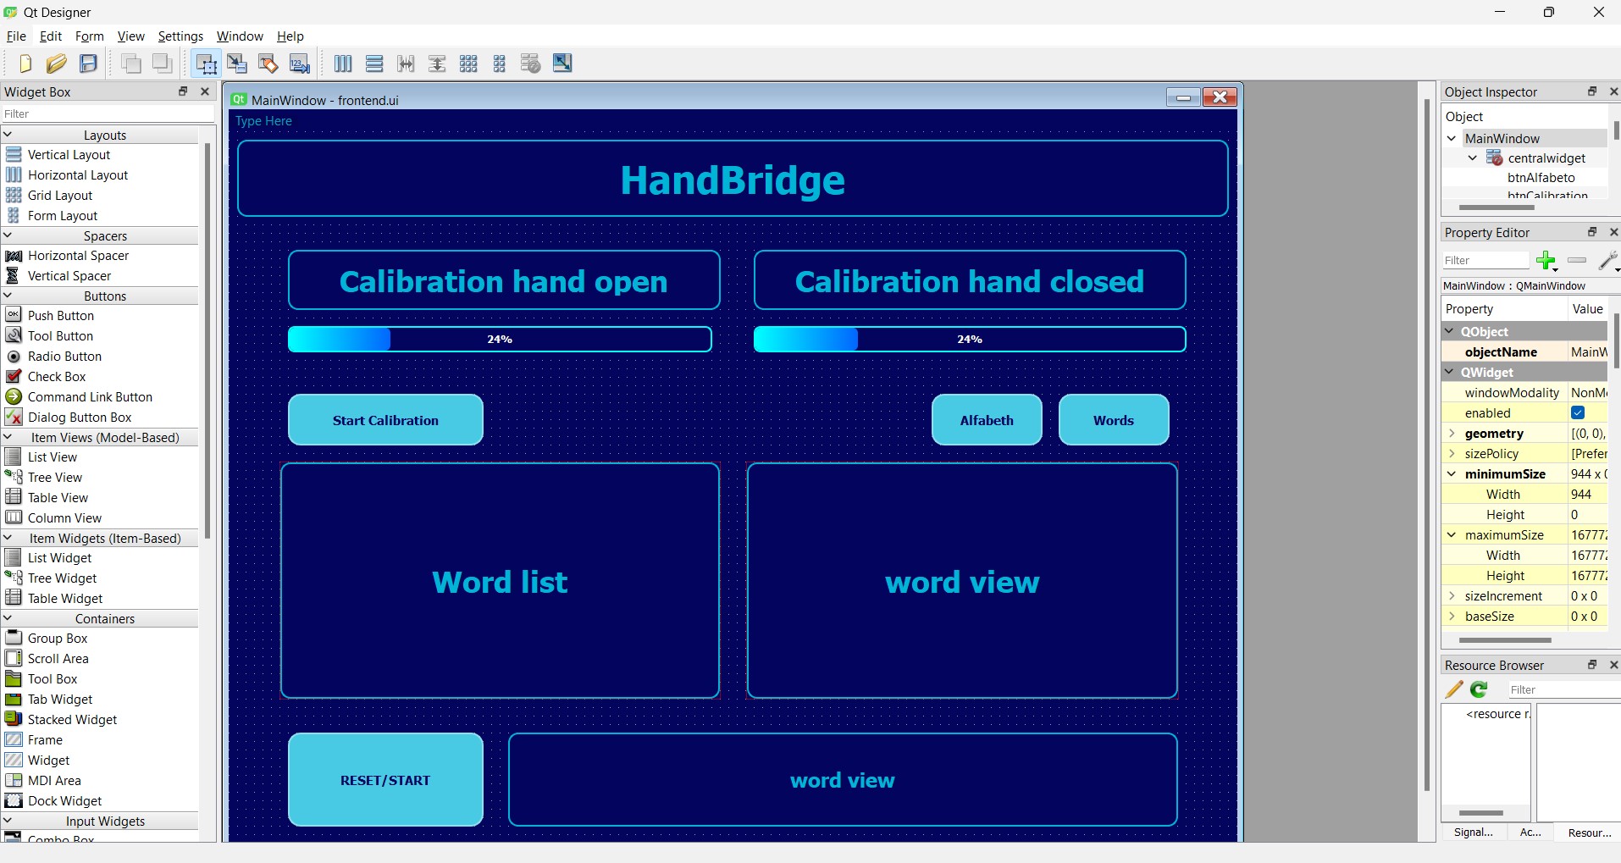Select the hand open progress bar

tap(500, 340)
